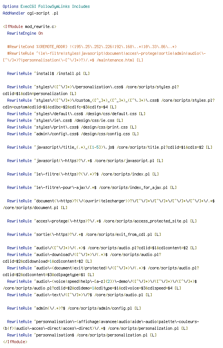Click 'cdlid=$1&cdln=personalization' text
223x348 pixels.
(x=35, y=94)
